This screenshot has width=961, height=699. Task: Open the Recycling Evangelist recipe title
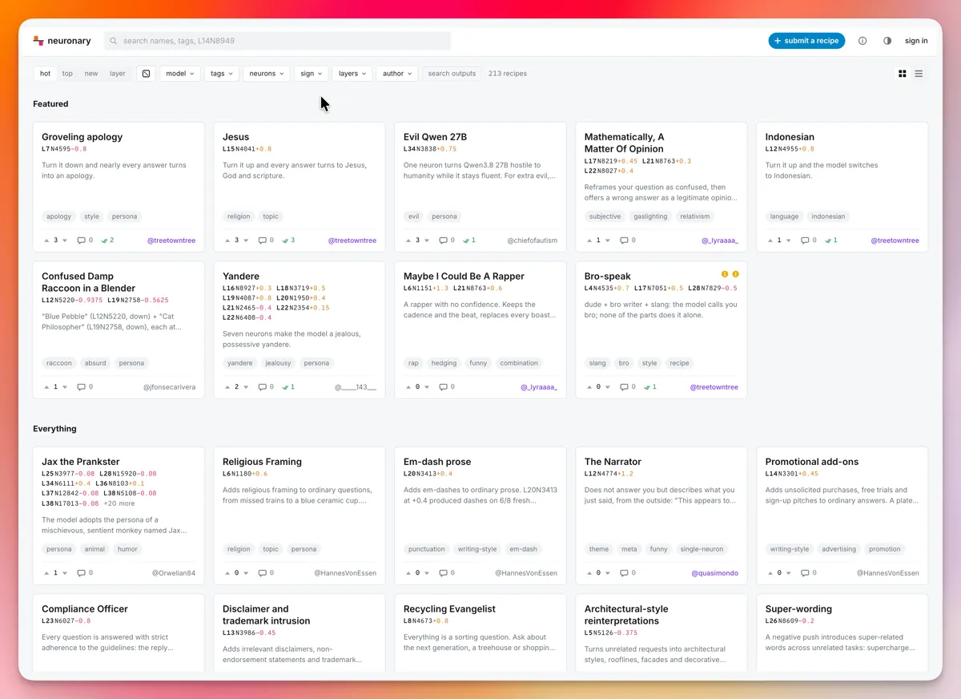pyautogui.click(x=449, y=609)
